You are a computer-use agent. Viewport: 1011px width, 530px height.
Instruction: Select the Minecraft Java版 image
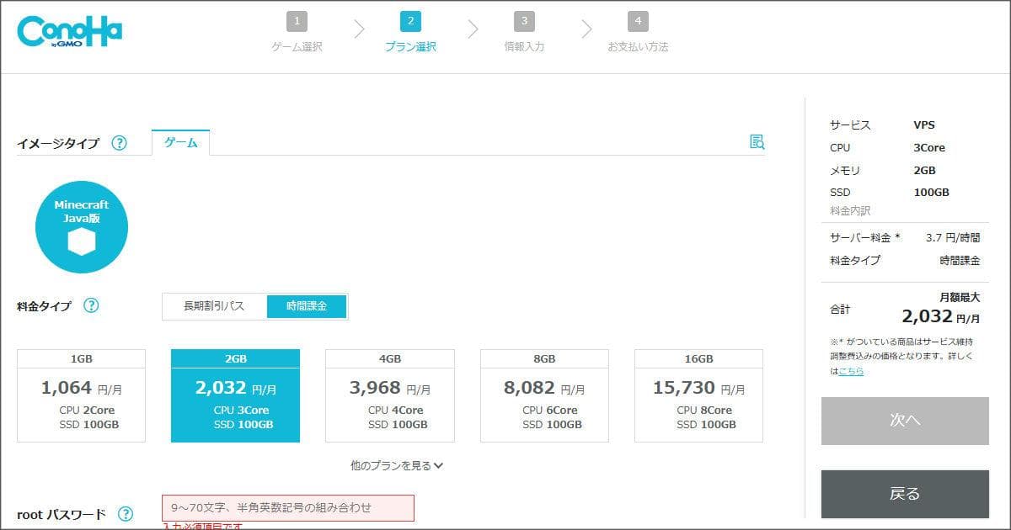coord(82,227)
